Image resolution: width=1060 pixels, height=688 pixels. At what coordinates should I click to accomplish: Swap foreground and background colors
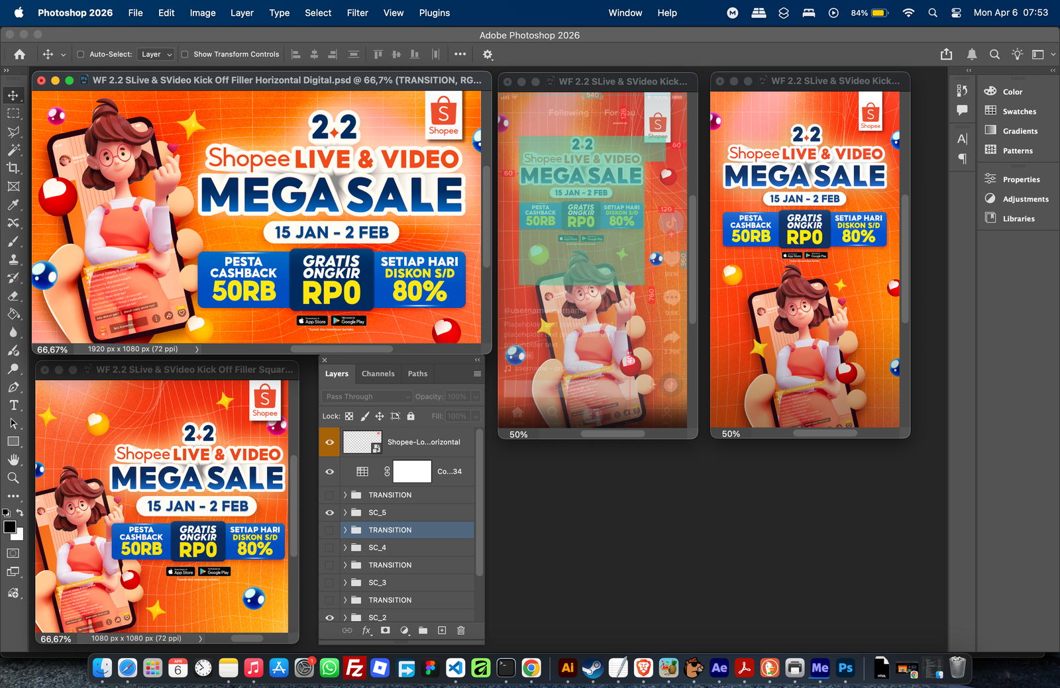pyautogui.click(x=20, y=513)
